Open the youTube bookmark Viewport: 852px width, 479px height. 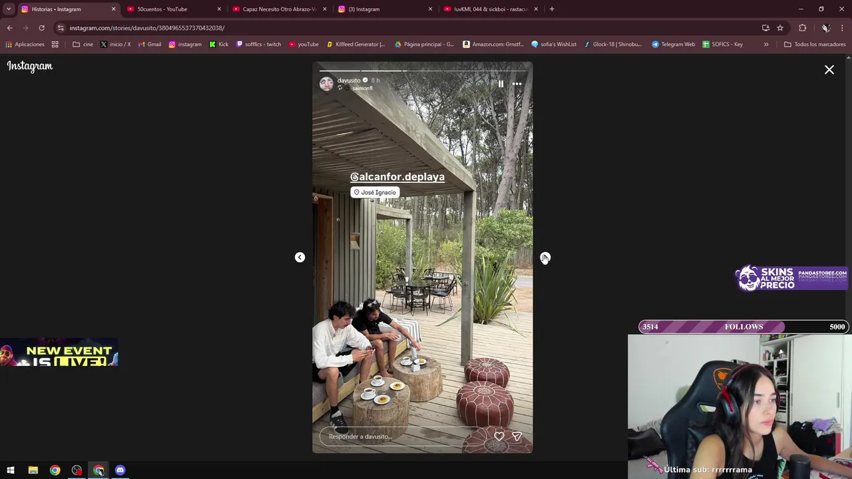[x=304, y=45]
